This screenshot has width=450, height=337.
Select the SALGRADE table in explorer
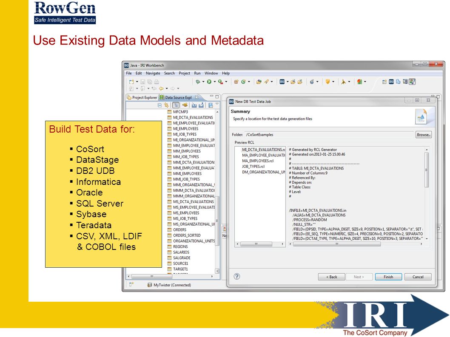182,258
